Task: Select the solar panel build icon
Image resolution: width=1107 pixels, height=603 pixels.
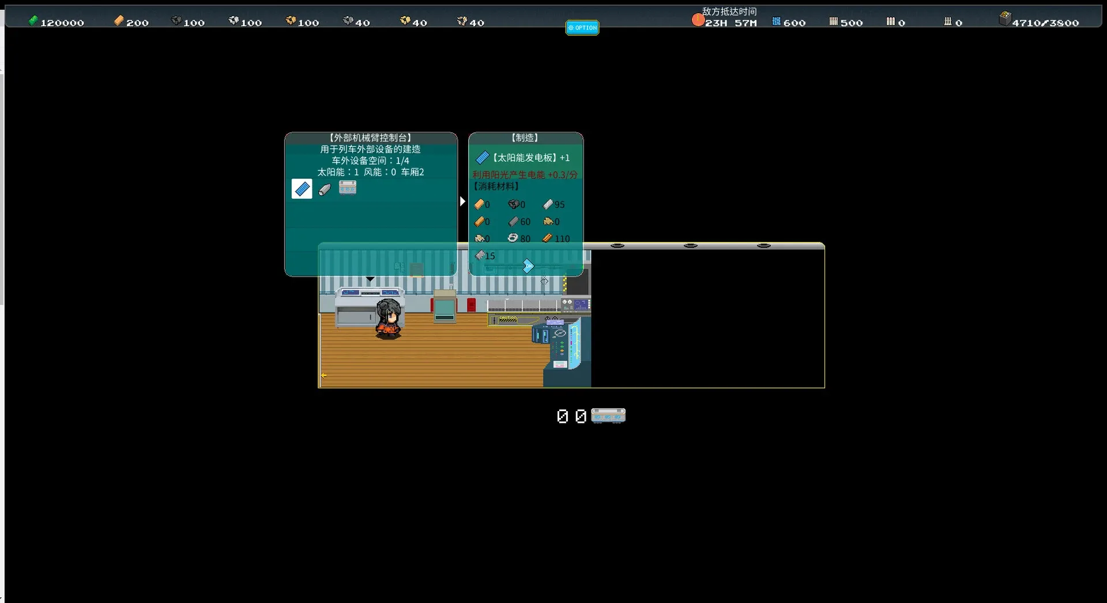Action: [x=302, y=189]
